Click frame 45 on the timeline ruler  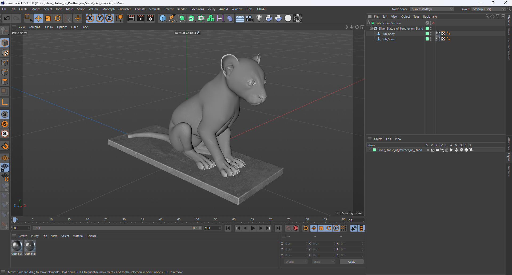point(179,220)
